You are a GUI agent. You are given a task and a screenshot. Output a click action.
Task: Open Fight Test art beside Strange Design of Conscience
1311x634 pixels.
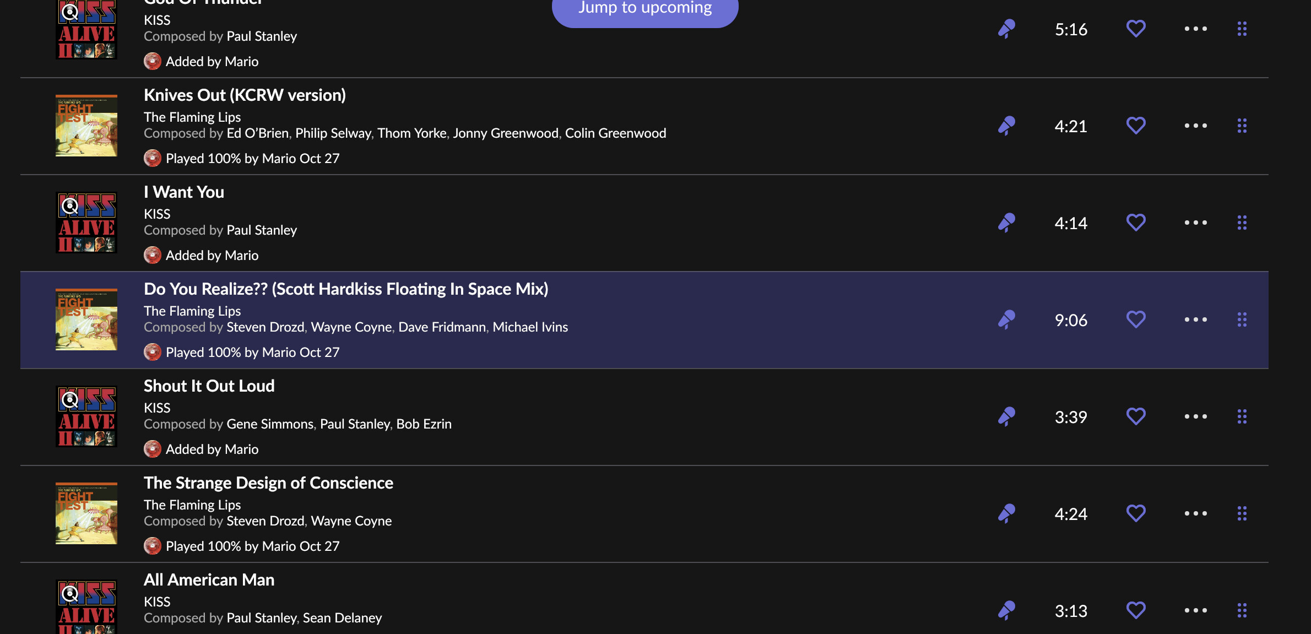[86, 513]
